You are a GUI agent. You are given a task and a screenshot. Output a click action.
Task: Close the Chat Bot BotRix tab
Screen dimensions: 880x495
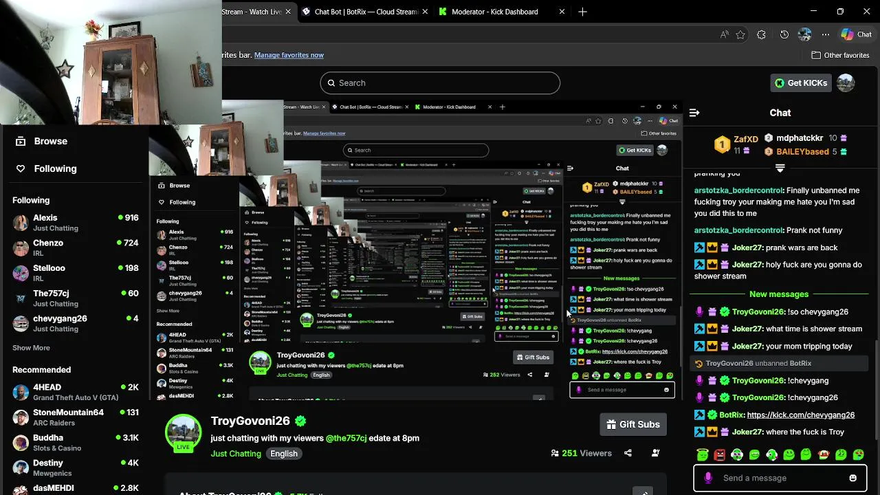[x=425, y=12]
